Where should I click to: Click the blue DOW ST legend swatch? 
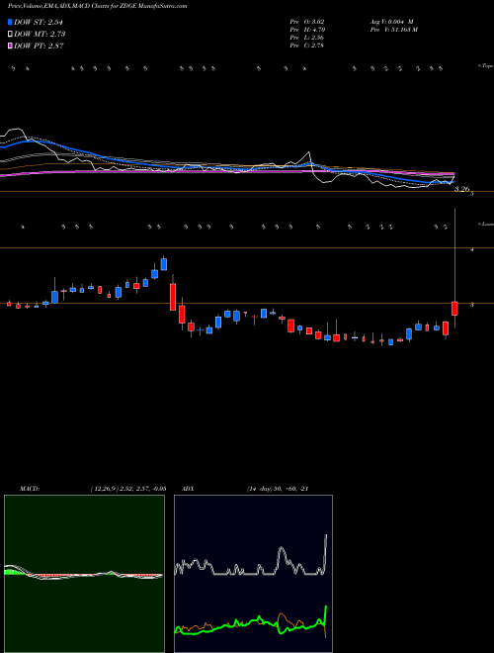(x=11, y=22)
